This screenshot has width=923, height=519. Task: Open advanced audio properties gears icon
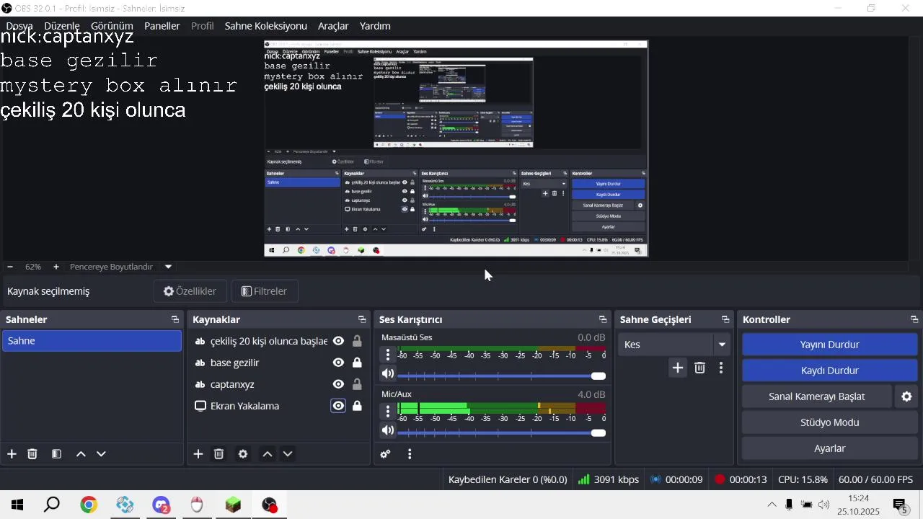[386, 454]
